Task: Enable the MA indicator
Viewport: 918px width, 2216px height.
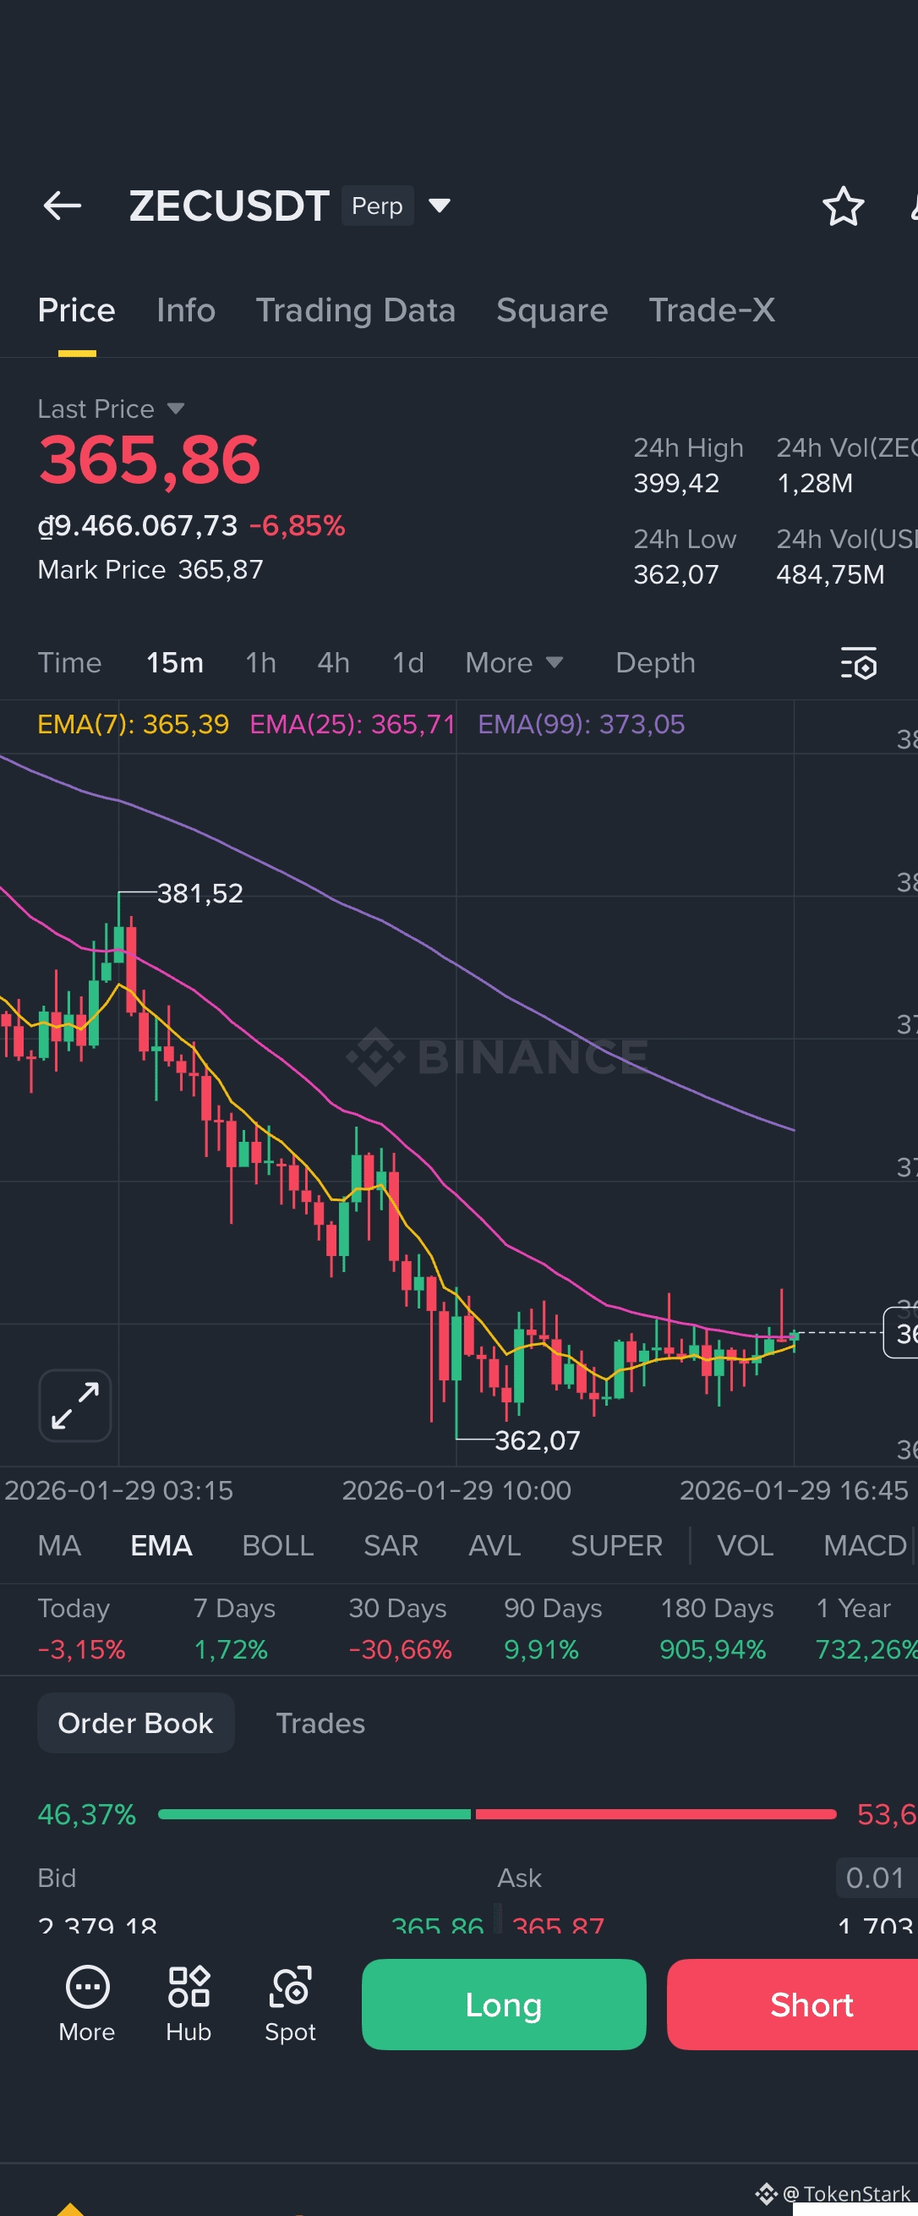Action: (x=59, y=1545)
